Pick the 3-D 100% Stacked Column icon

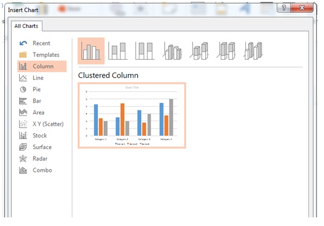[x=226, y=52]
